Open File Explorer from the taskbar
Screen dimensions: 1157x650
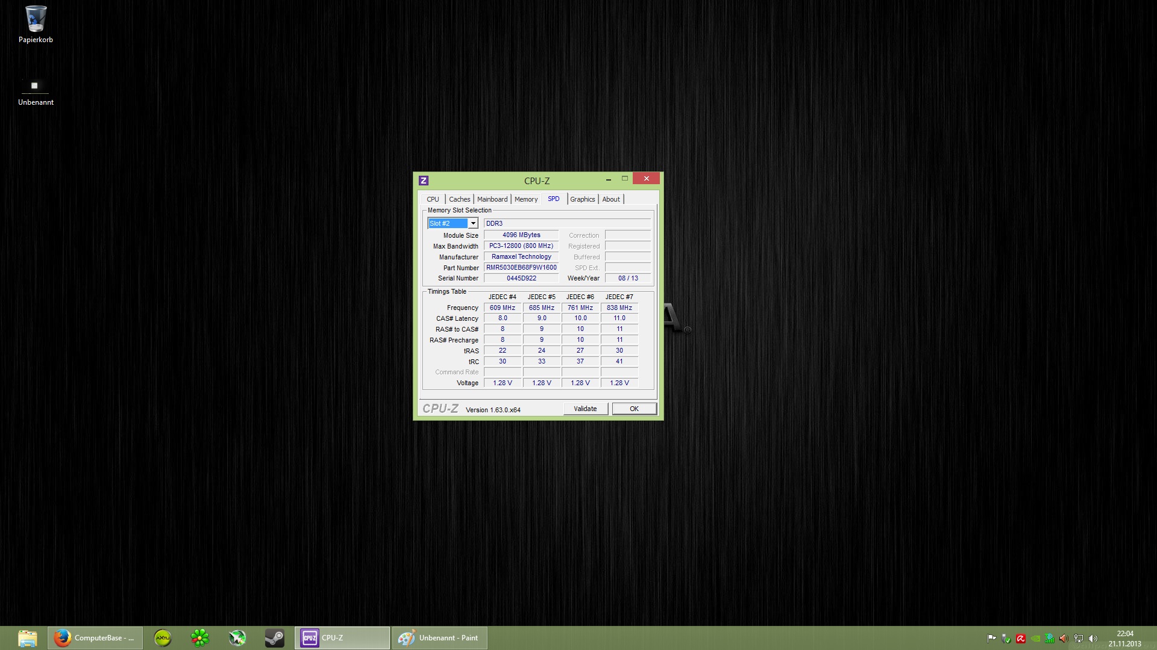[28, 638]
